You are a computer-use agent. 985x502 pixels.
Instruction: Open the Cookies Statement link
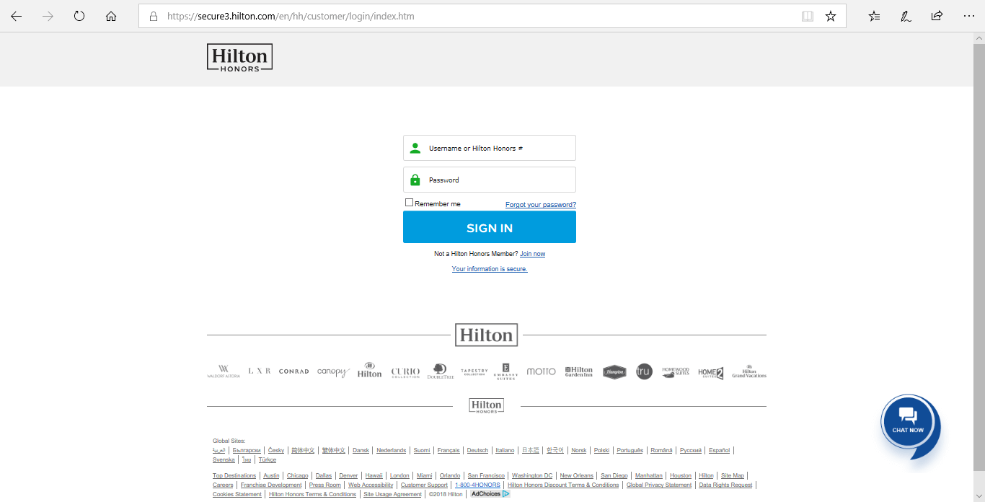point(237,494)
